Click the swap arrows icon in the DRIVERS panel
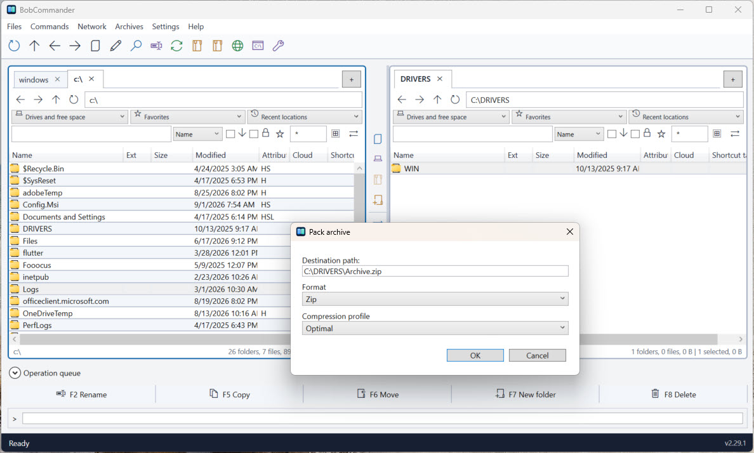 (735, 134)
